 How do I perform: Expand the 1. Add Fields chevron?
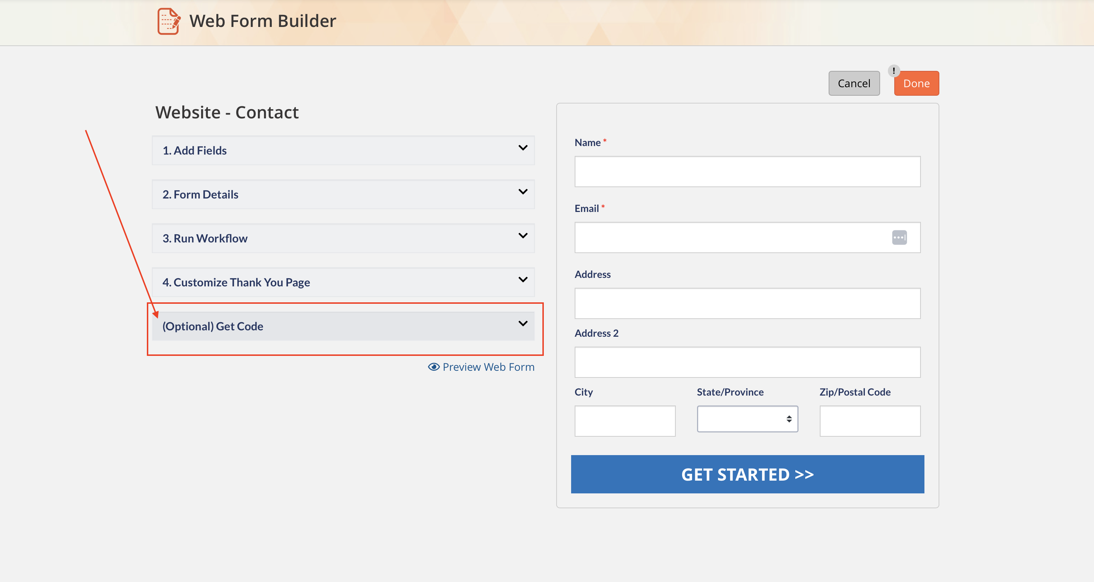[523, 148]
